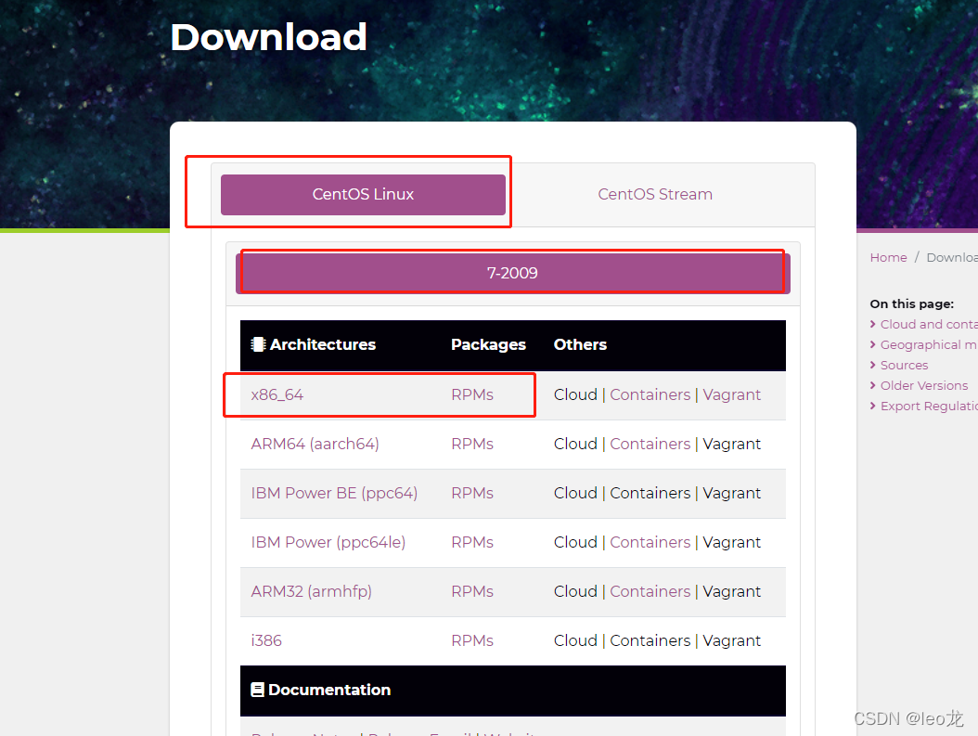Open the i386 architecture link
The height and width of the screenshot is (736, 978).
coord(266,640)
